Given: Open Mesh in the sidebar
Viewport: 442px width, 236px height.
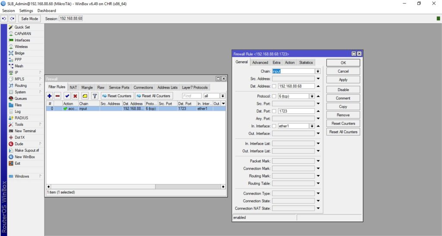Looking at the screenshot, I should pos(19,66).
